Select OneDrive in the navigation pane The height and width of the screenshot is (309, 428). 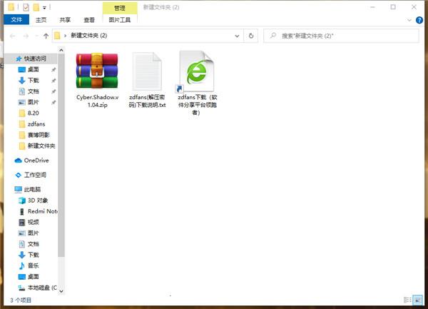coord(36,161)
